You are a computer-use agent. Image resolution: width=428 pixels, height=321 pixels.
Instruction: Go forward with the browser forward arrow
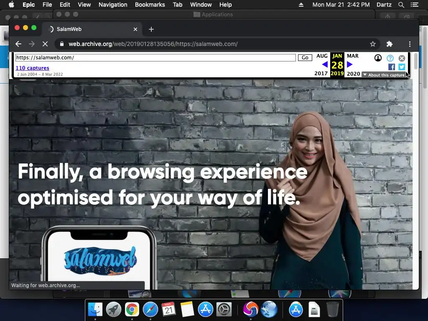[32, 44]
